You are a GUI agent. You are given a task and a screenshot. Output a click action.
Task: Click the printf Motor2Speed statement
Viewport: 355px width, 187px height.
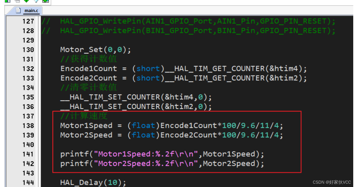pyautogui.click(x=162, y=164)
